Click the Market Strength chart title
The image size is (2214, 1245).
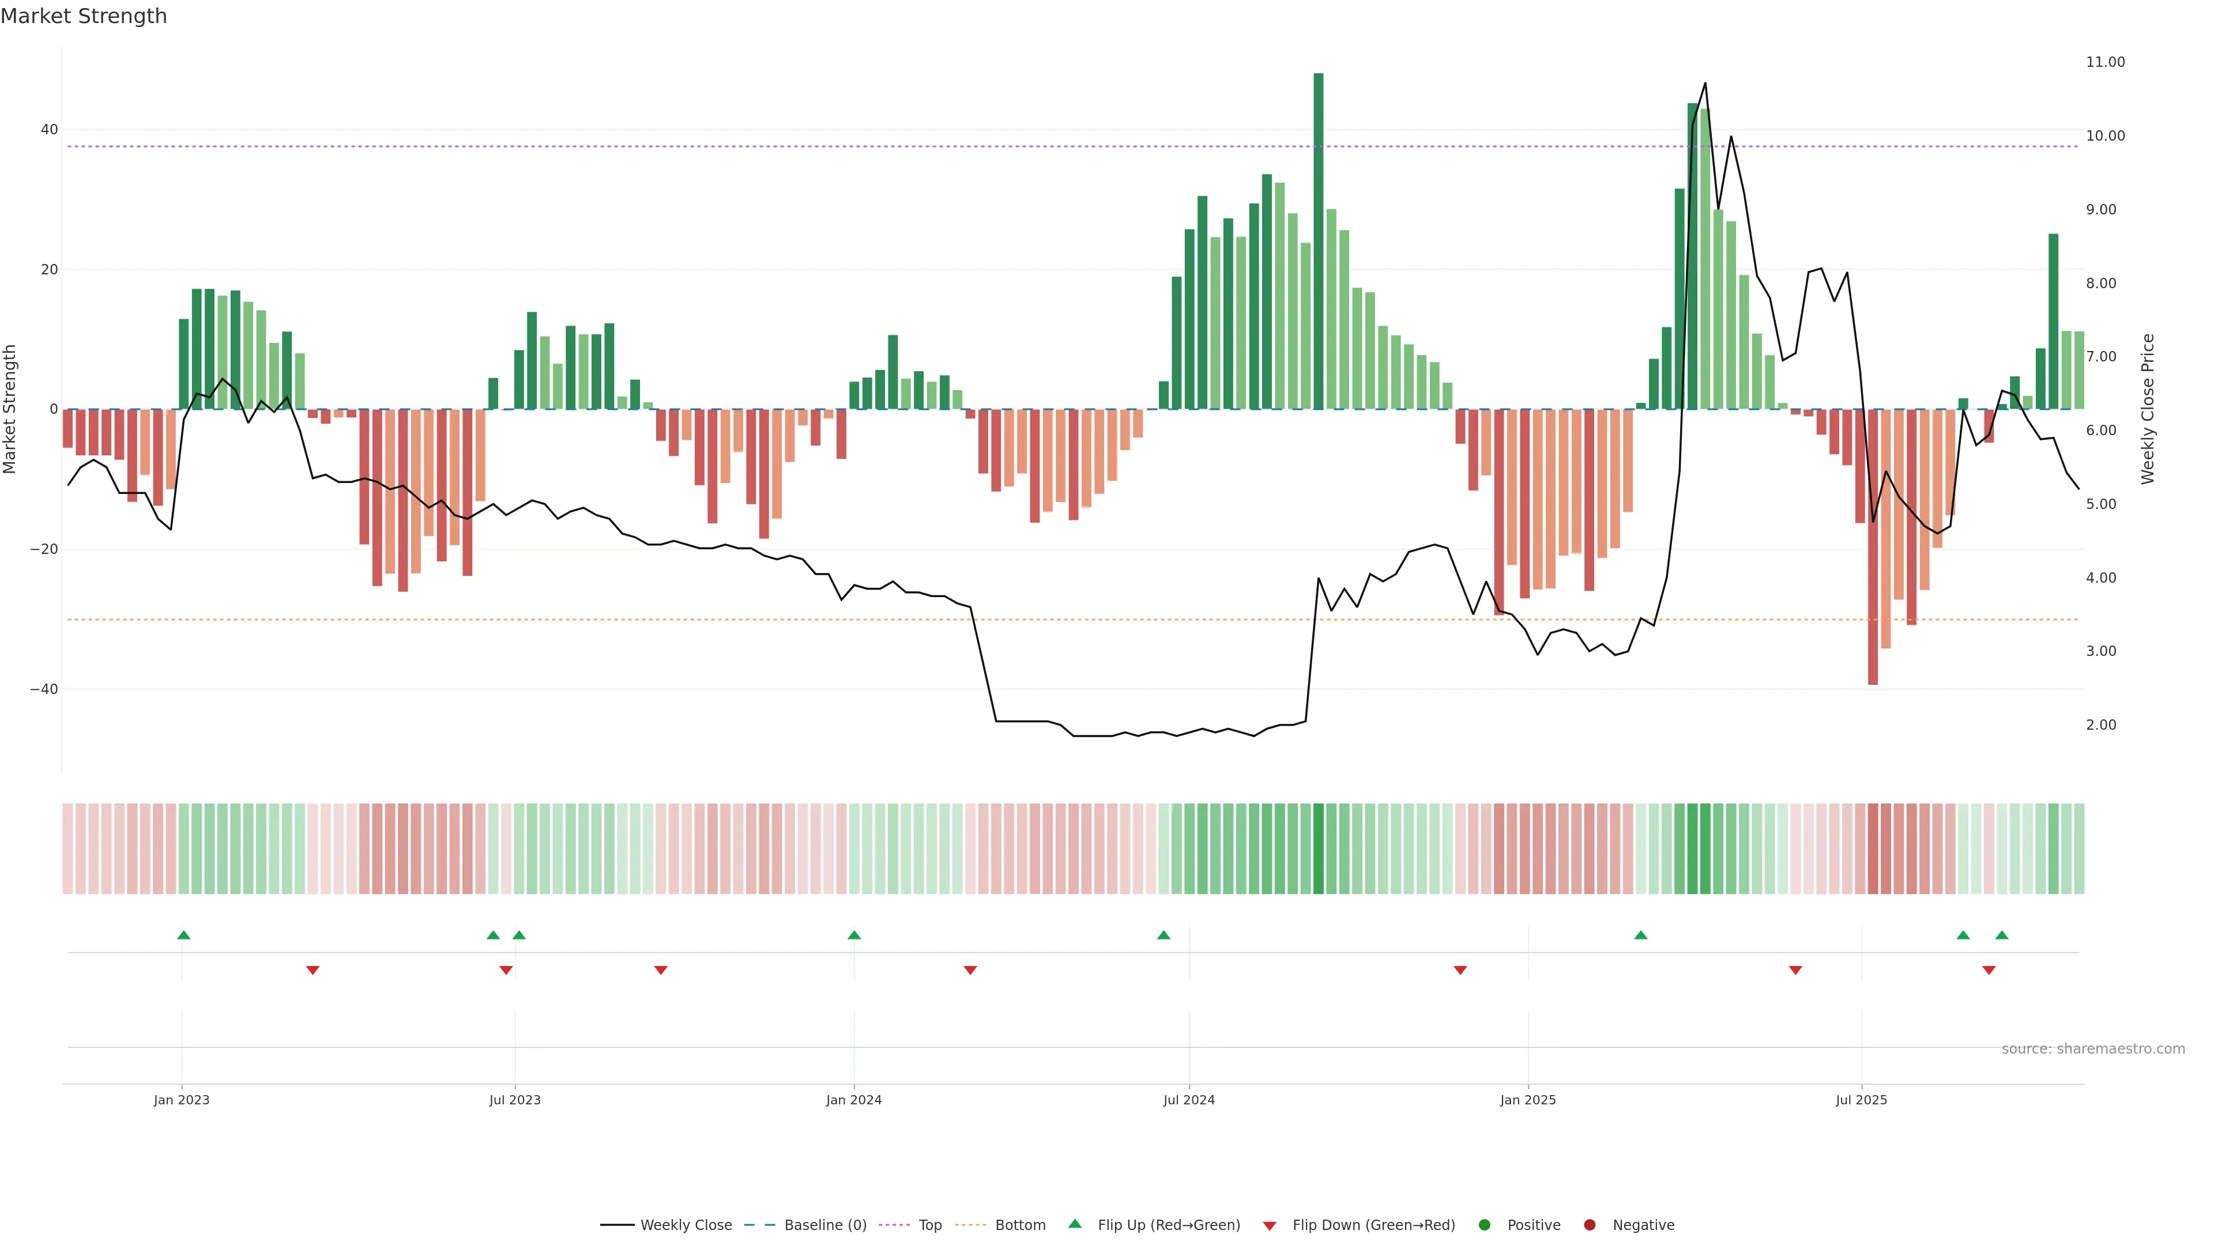tap(84, 16)
